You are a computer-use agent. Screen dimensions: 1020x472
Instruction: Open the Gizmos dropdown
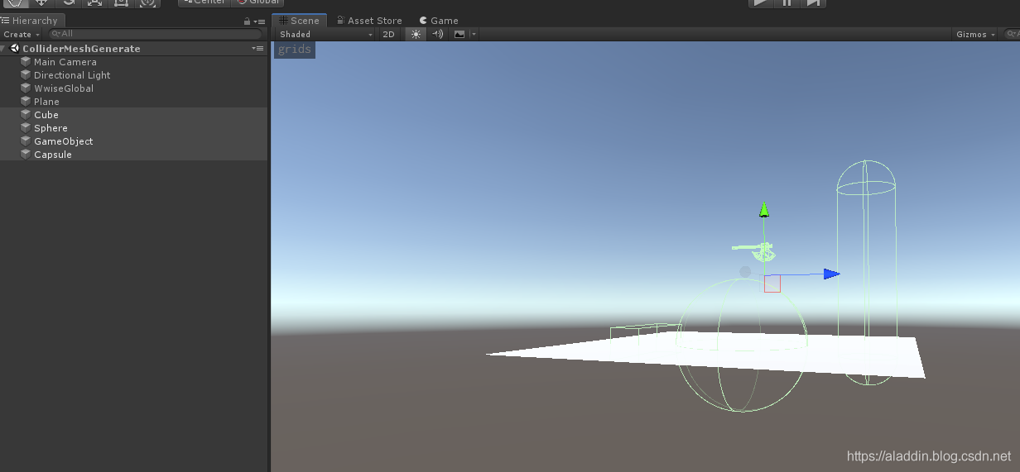point(975,34)
